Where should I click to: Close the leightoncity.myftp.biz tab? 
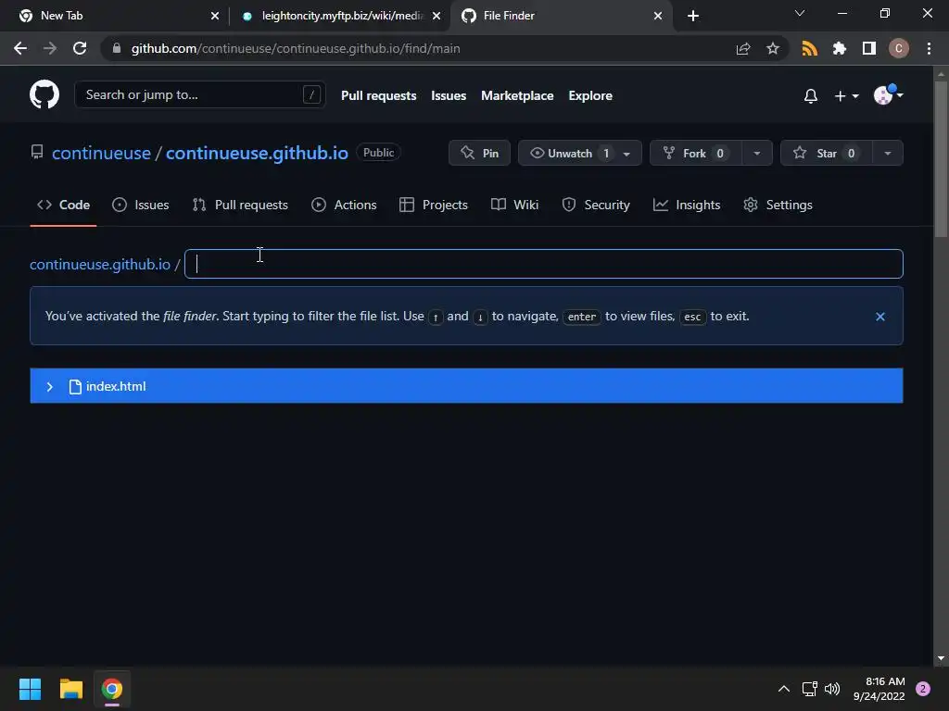[437, 16]
